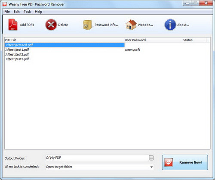Click the About... text label
Viewport: 215px width, 180px height.
(183, 25)
